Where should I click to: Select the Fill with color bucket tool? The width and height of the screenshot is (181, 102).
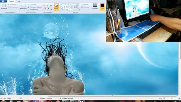point(48,5)
